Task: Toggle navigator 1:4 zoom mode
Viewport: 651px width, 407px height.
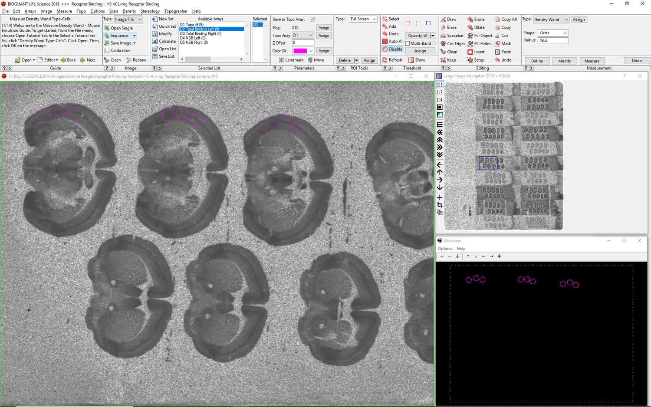Action: pos(440,100)
